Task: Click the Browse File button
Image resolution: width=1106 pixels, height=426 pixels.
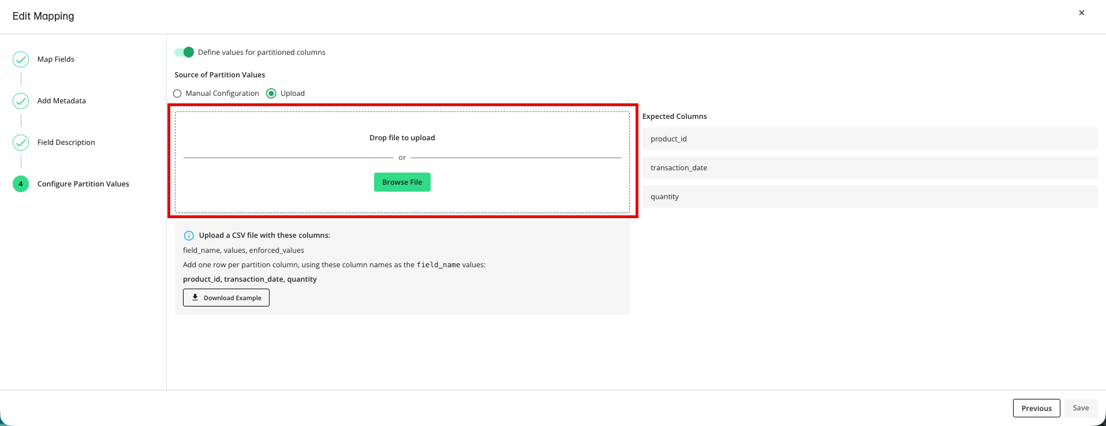Action: click(x=402, y=182)
